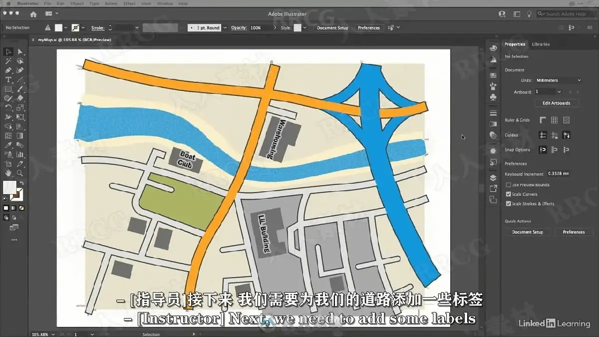
Task: Click the Home icon in top bar
Action: (33, 14)
